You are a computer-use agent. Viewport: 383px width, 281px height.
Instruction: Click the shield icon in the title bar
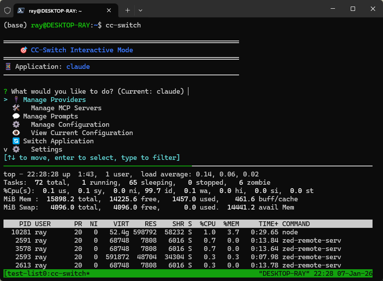[x=7, y=10]
